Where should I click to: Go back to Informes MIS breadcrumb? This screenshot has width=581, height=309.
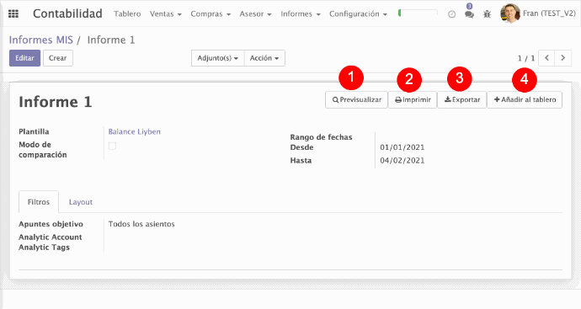[40, 40]
